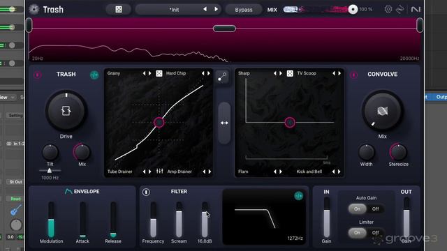
Task: Click the Setting button in DAW strip
Action: click(x=15, y=115)
